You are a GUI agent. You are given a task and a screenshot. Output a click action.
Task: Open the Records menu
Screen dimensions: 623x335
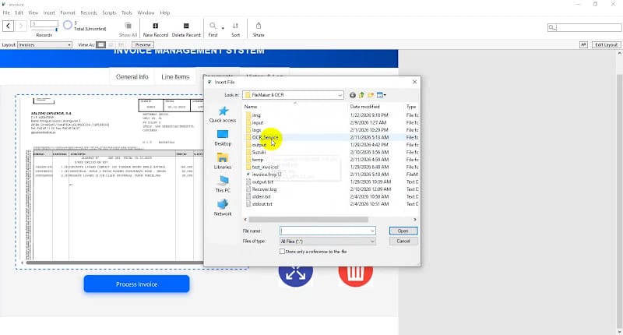89,12
